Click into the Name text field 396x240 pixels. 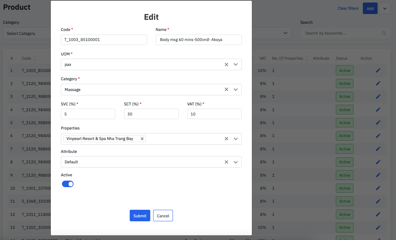click(x=199, y=40)
